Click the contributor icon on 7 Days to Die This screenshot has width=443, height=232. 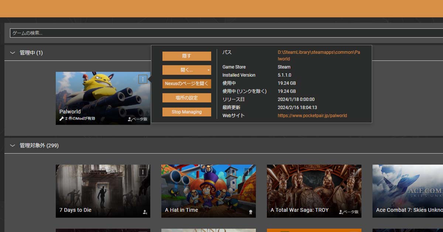[x=145, y=212]
